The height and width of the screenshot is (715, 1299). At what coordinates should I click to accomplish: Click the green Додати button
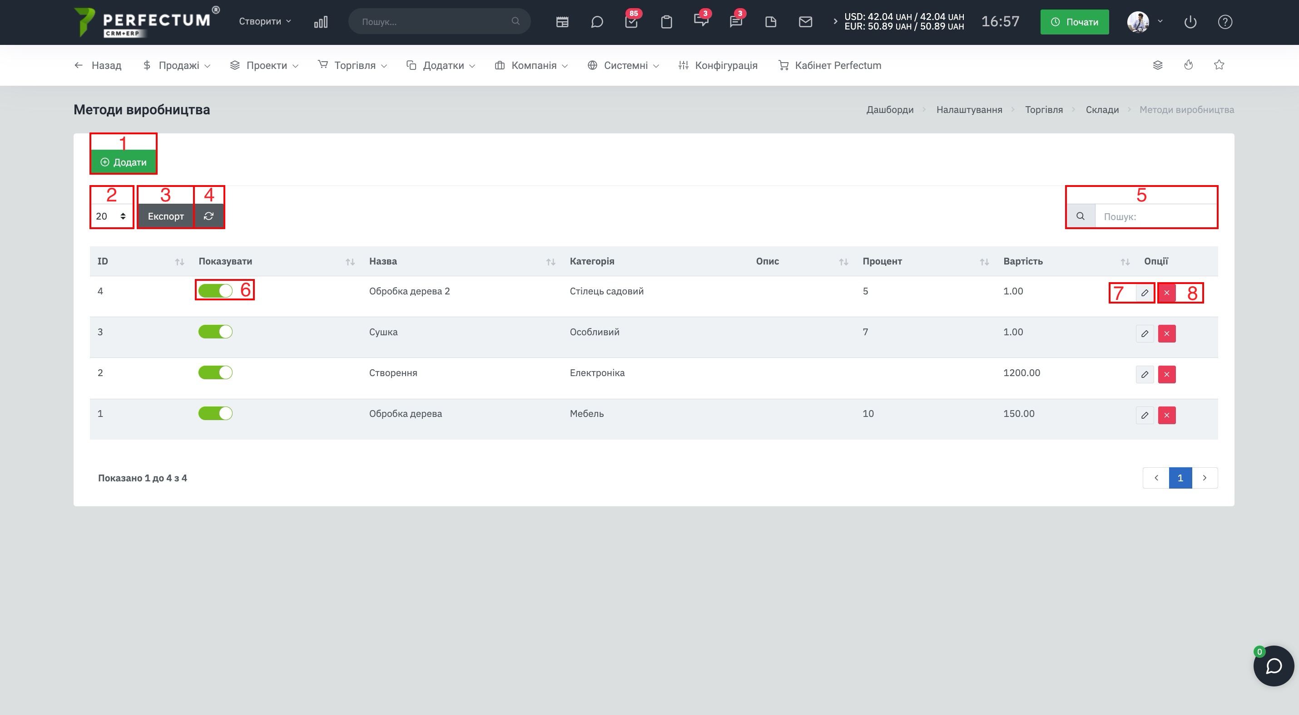click(124, 162)
